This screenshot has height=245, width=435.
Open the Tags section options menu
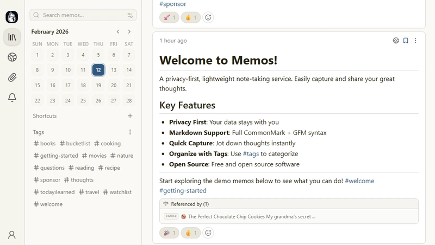point(130,132)
